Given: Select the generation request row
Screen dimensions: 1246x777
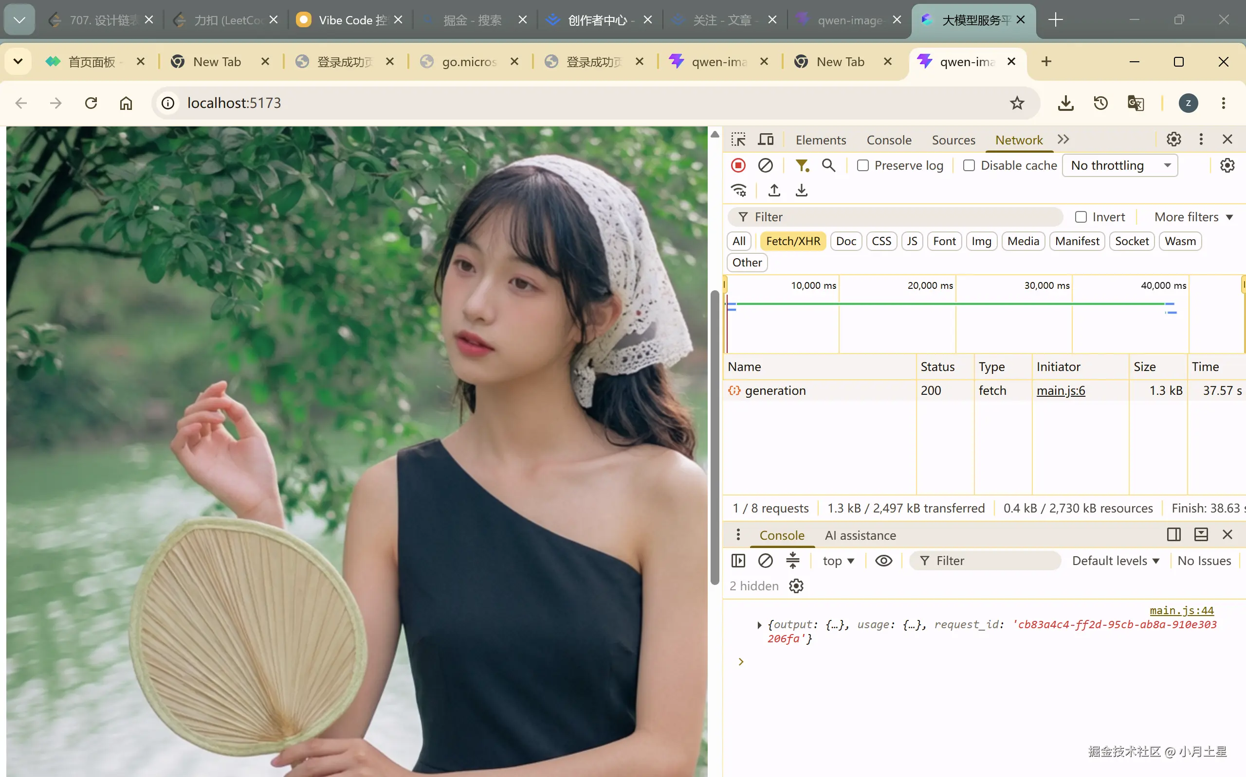Looking at the screenshot, I should [x=984, y=390].
